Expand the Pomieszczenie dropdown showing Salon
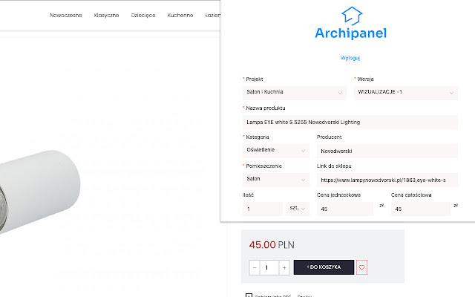This screenshot has height=297, width=475. click(276, 180)
